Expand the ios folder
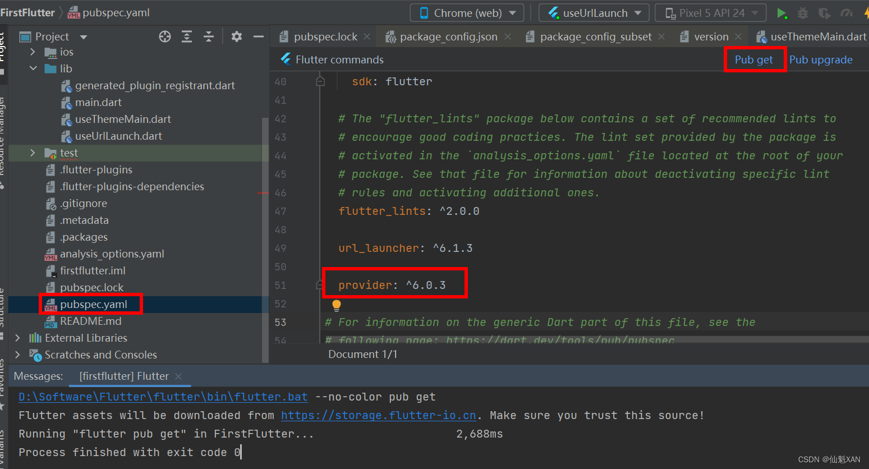Viewport: 869px width, 469px height. tap(33, 52)
